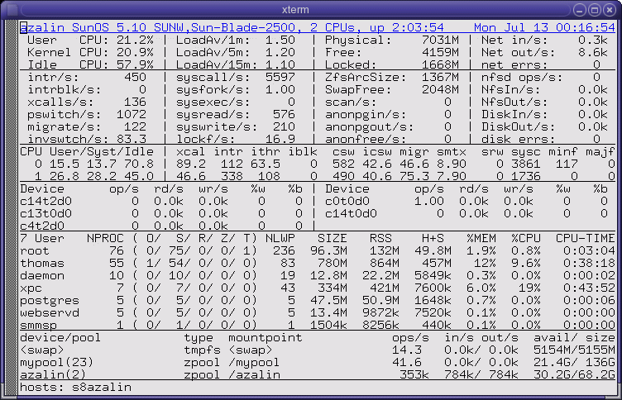
Task: Click the <swap> tmpfs row
Action: point(318,350)
